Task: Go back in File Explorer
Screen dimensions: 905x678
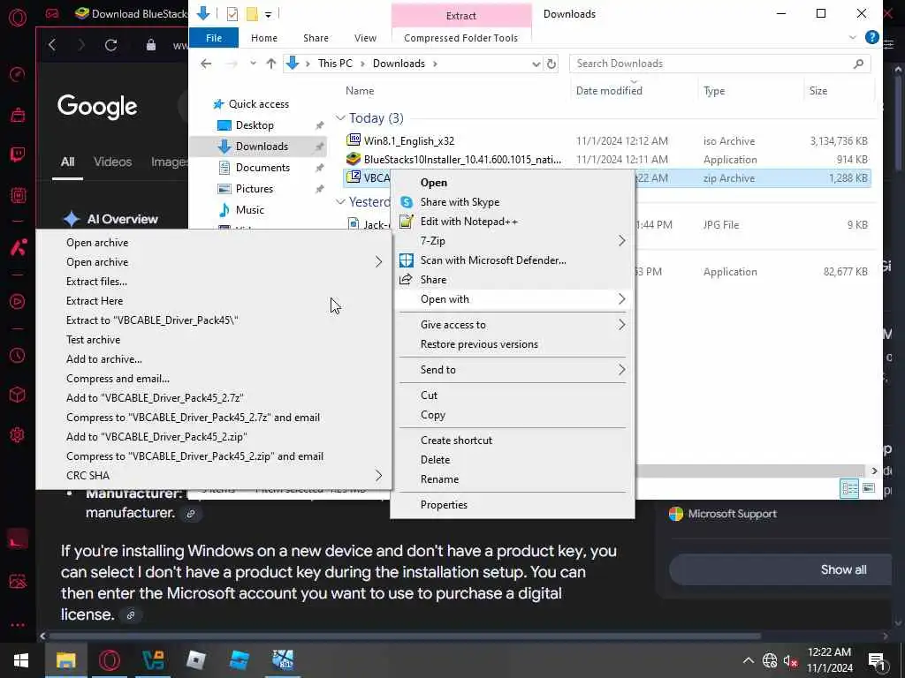Action: [206, 64]
